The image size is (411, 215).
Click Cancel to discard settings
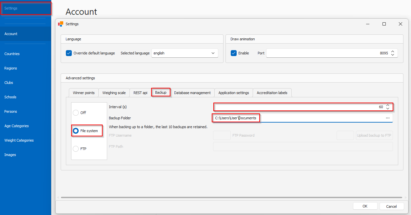pos(392,206)
